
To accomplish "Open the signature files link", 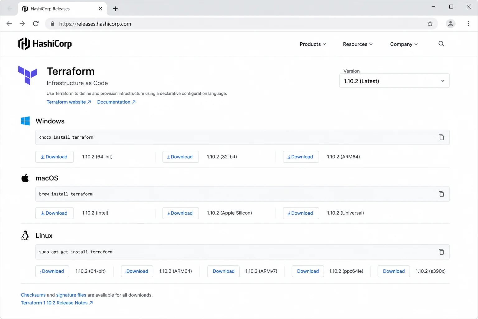I will click(x=71, y=295).
